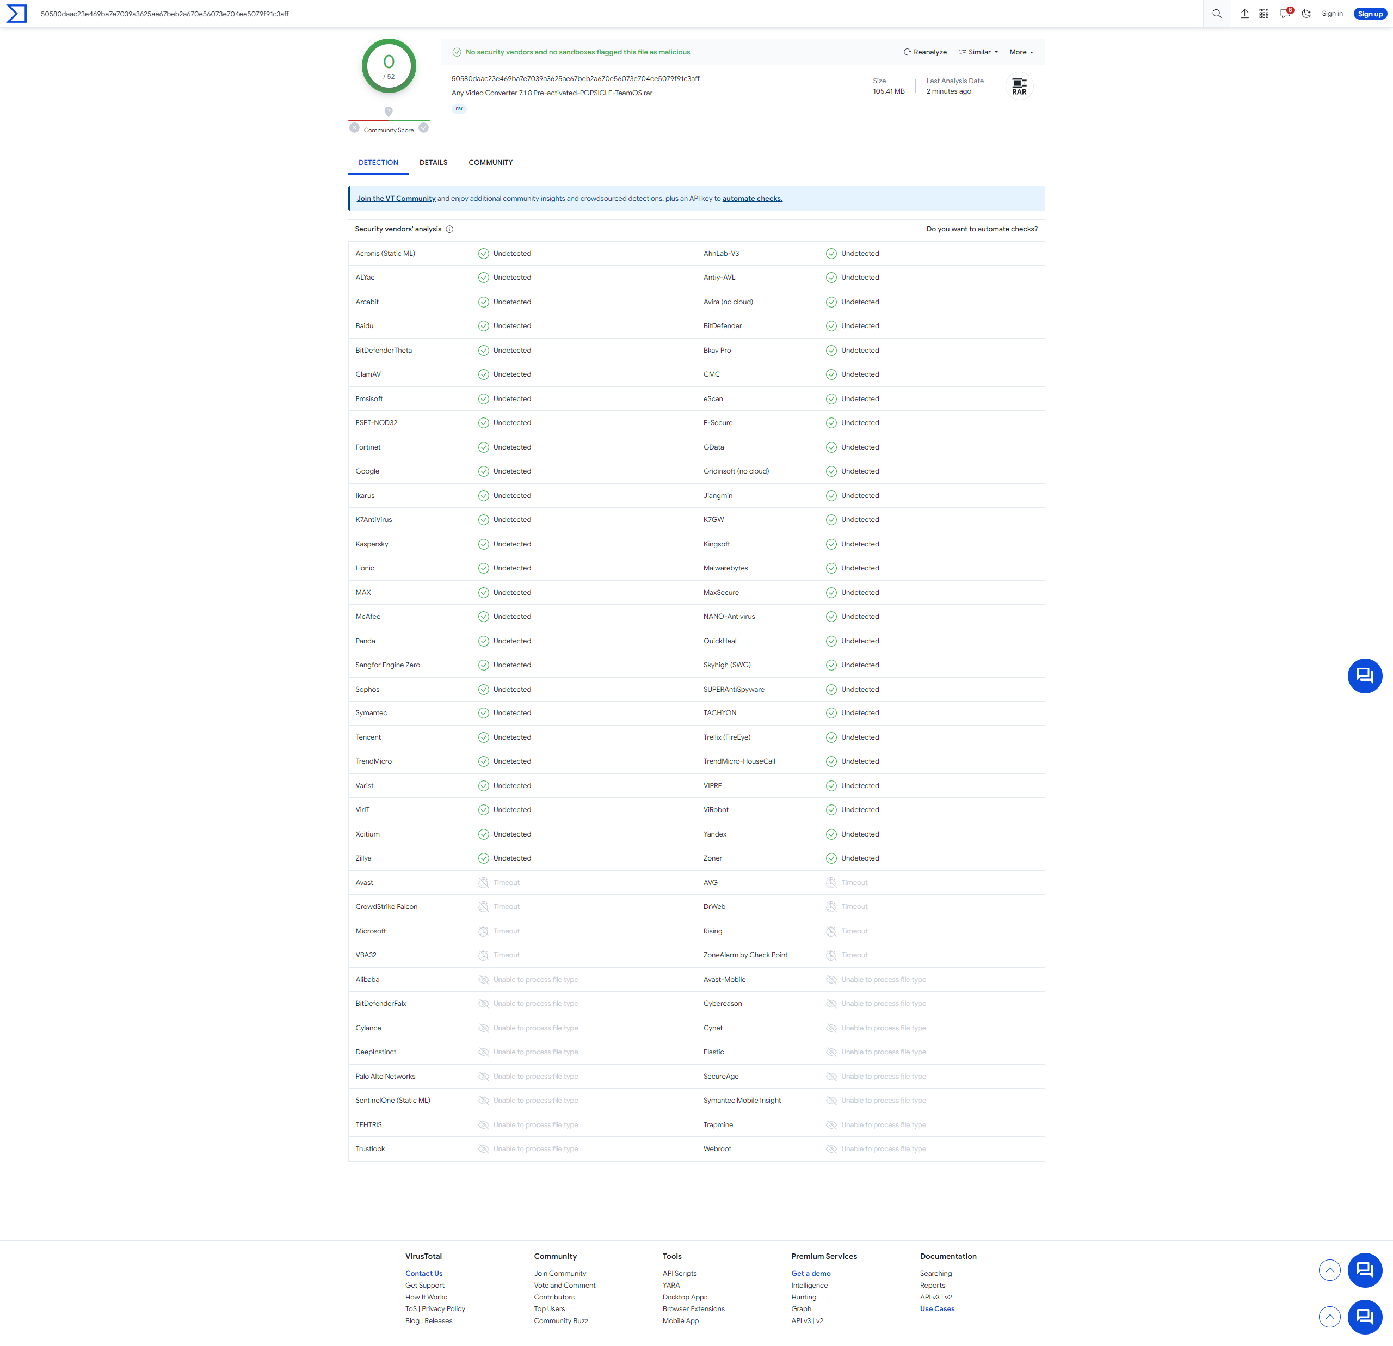The width and height of the screenshot is (1393, 1346).
Task: Open the Releases footer link
Action: pyautogui.click(x=438, y=1320)
